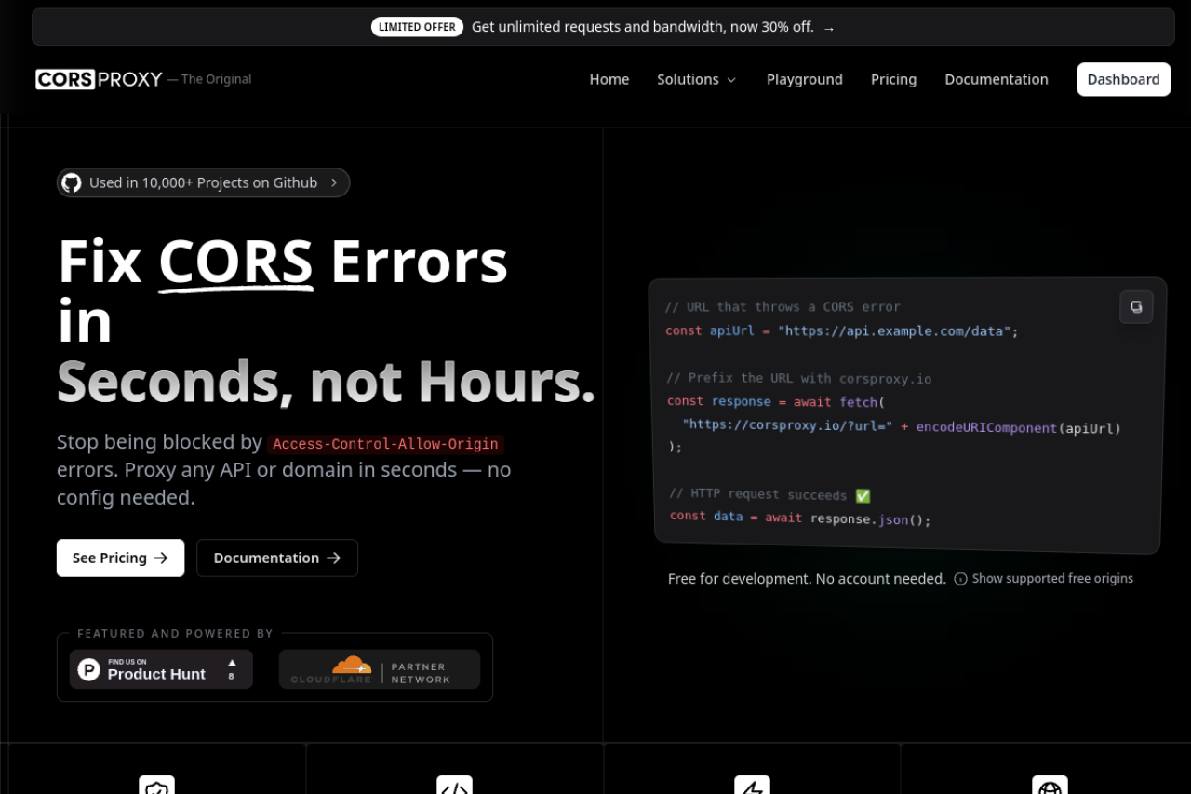This screenshot has height=794, width=1191.
Task: Open the Pricing nav item
Action: tap(894, 79)
